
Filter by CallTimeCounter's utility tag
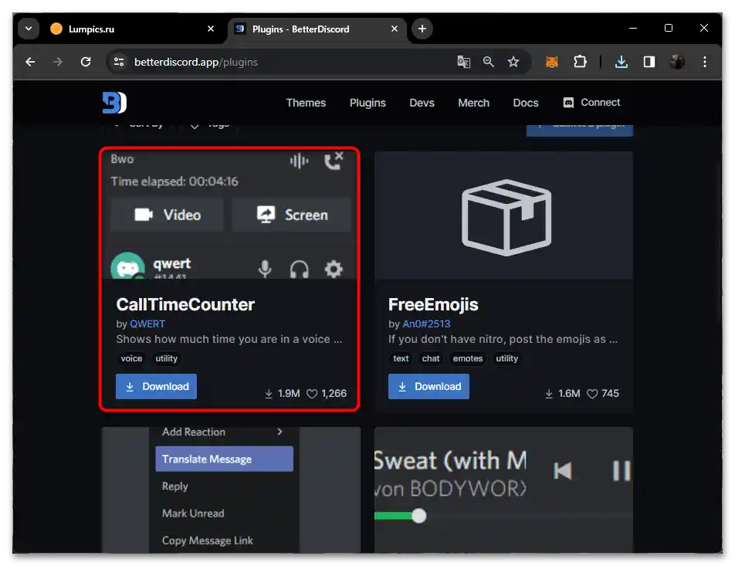(167, 358)
